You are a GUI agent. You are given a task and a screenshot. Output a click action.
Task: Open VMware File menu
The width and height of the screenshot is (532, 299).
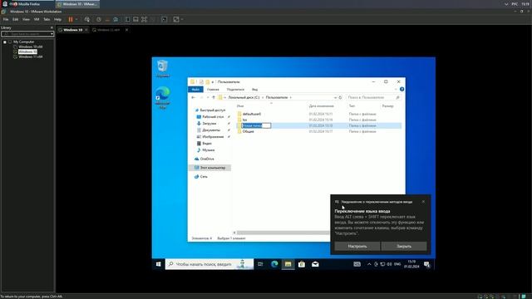[6, 20]
